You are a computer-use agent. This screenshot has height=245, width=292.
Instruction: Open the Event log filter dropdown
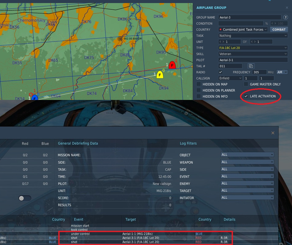tap(247, 176)
